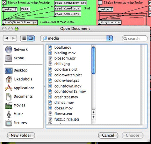Navigate back with the left arrow

pyautogui.click(x=7, y=38)
